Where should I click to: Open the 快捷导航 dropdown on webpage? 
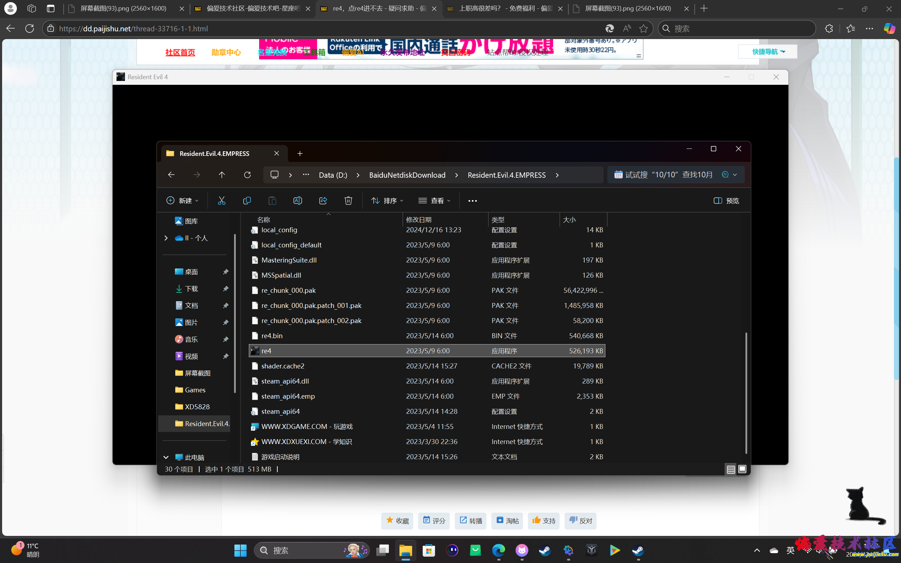(768, 51)
